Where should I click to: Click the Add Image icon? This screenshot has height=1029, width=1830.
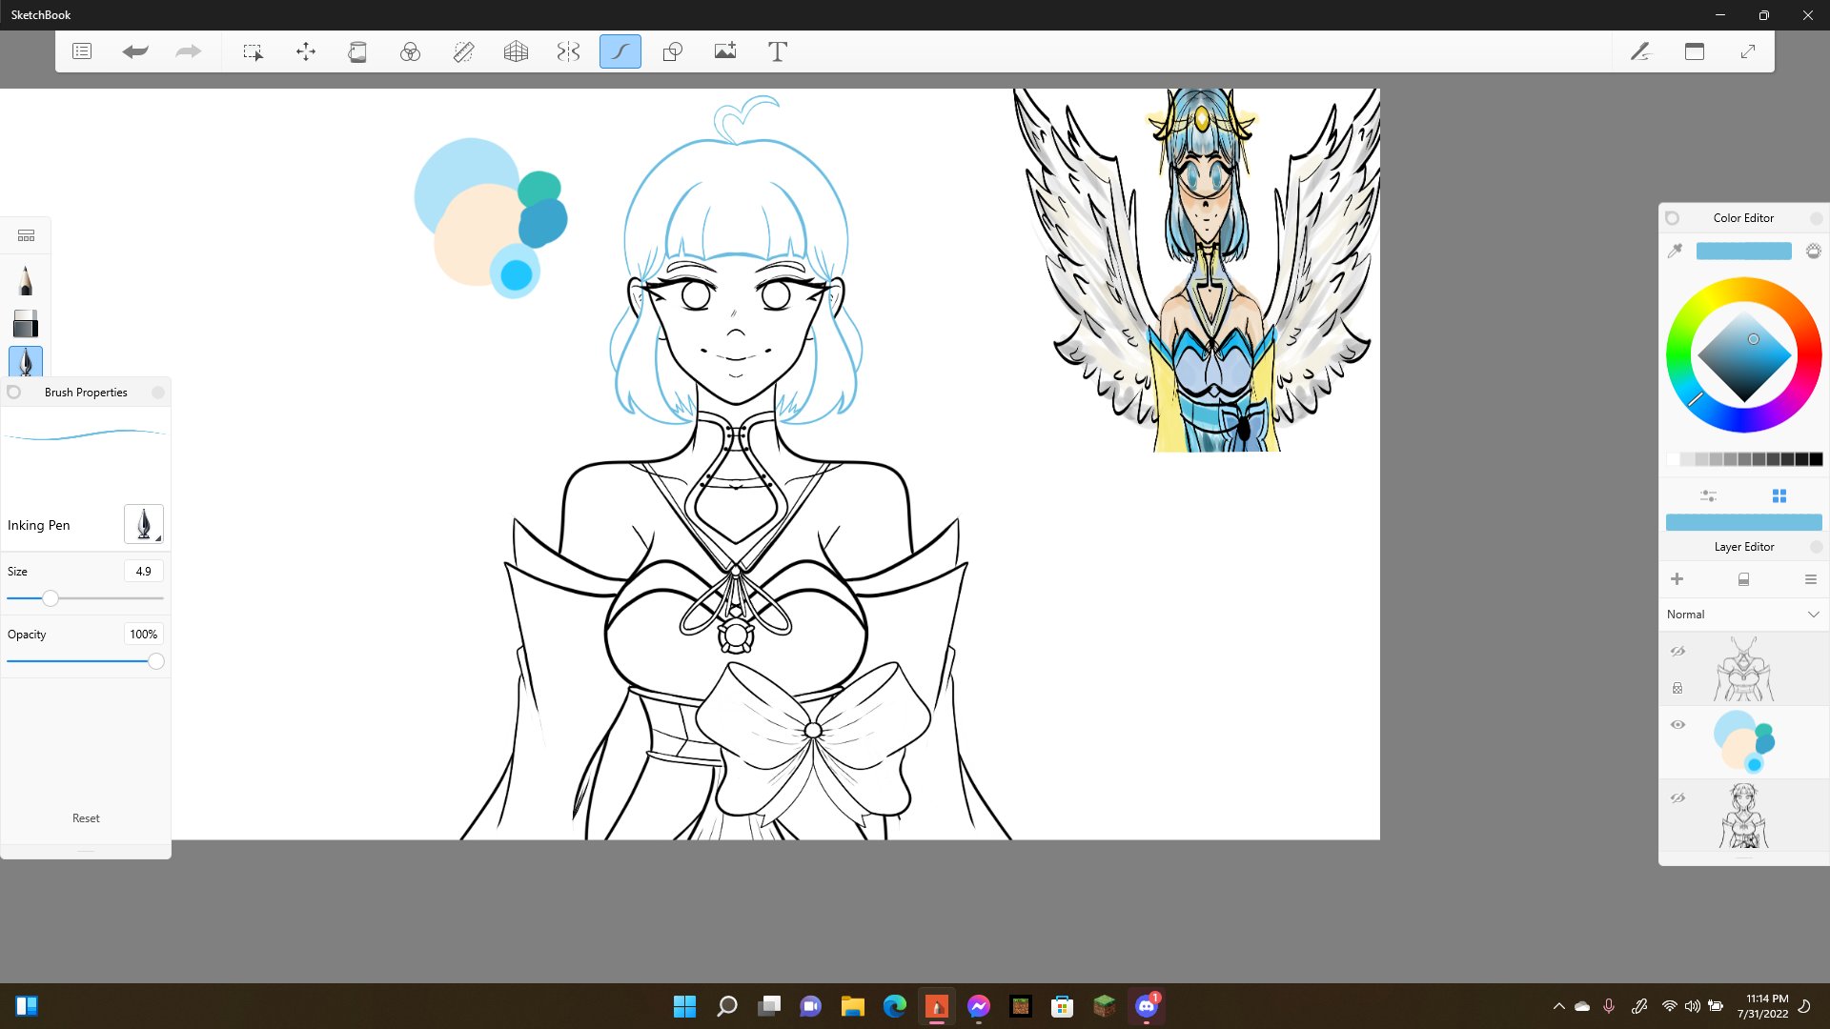coord(725,51)
